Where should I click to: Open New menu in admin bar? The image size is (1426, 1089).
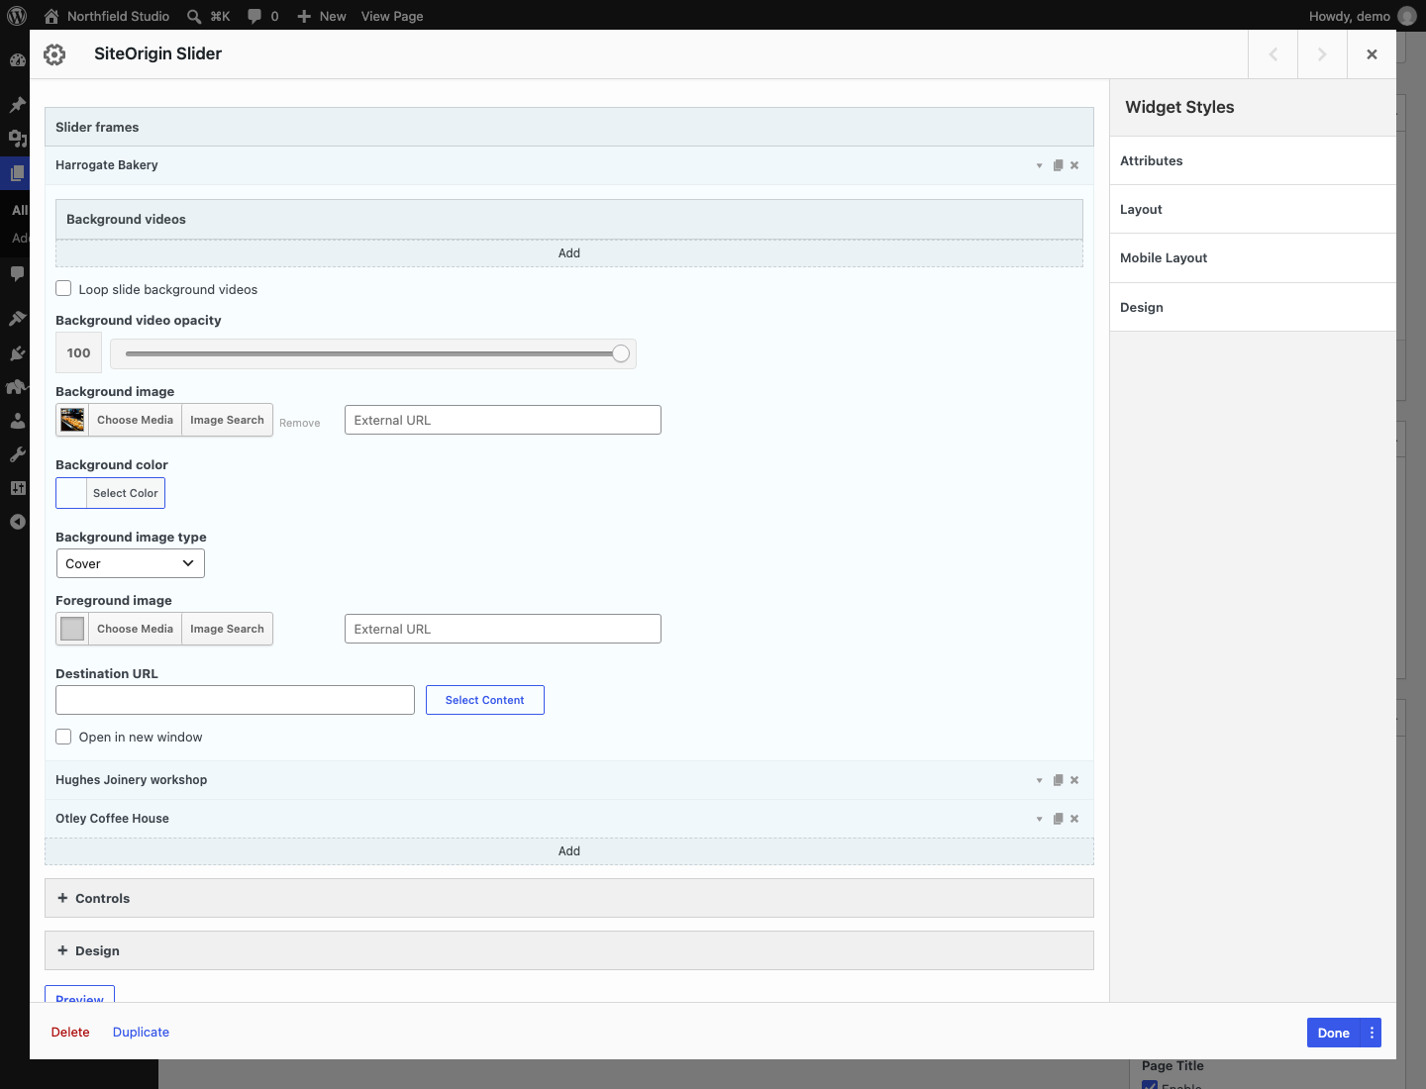(322, 16)
